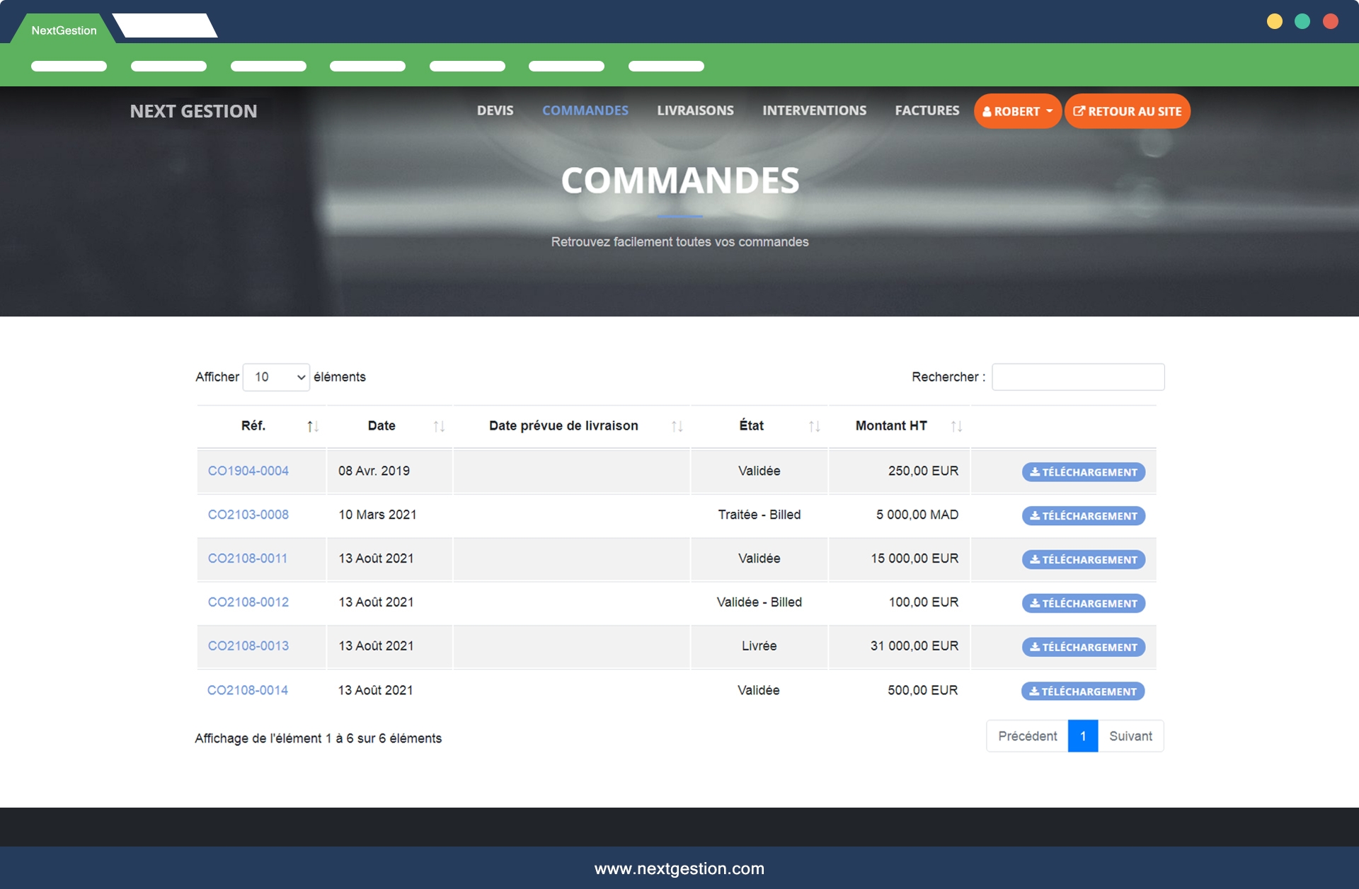Sort by Date column arrows icon
Screen dimensions: 1359x889
[439, 426]
